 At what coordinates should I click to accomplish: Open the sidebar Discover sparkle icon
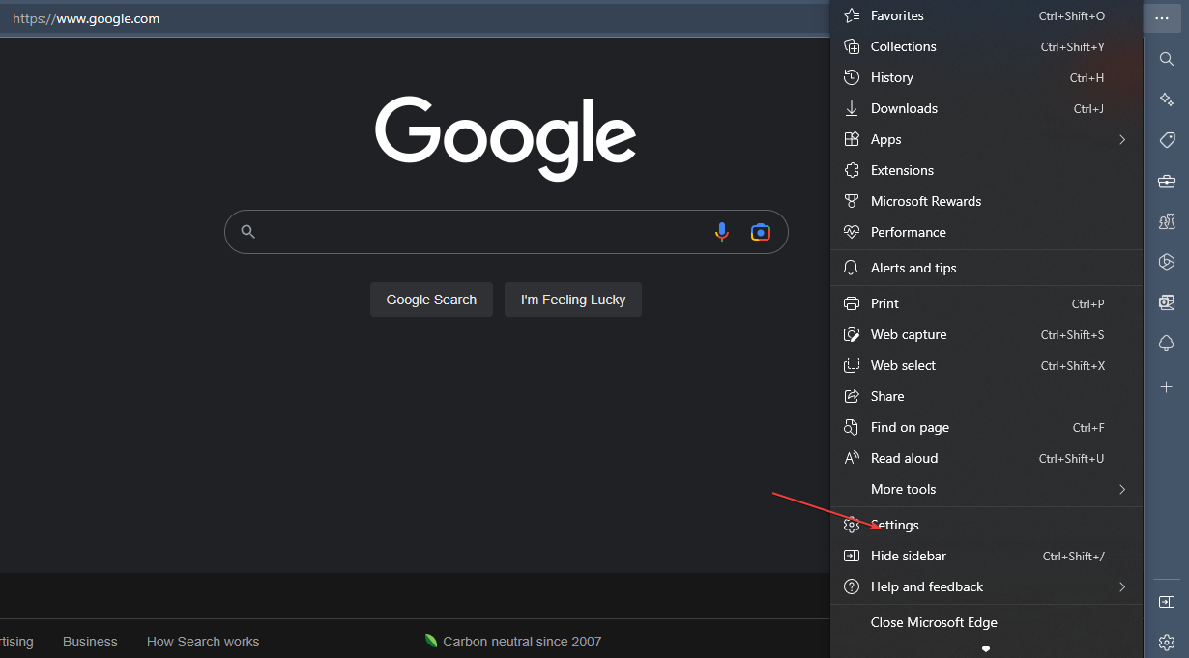coord(1167,100)
